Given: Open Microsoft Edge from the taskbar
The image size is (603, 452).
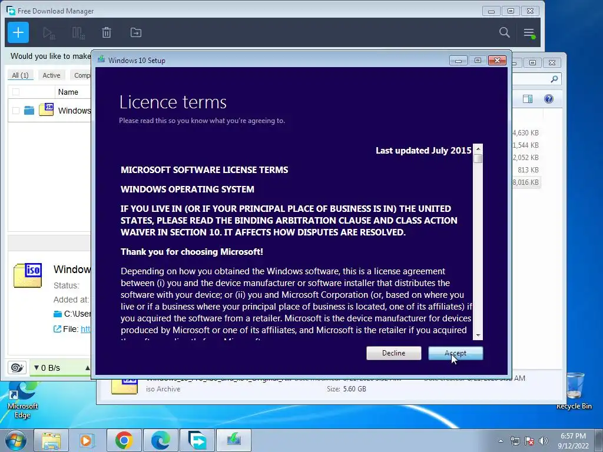Looking at the screenshot, I should pyautogui.click(x=160, y=440).
